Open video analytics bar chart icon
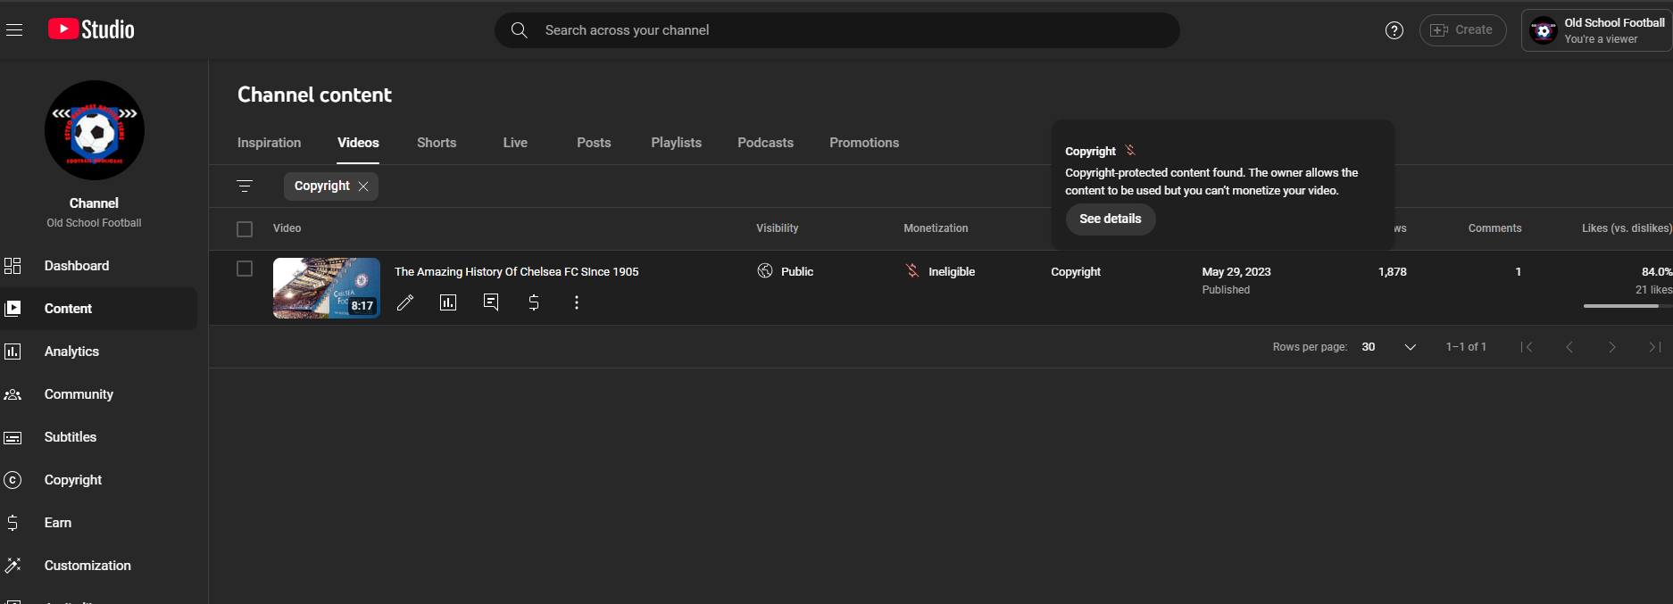This screenshot has height=604, width=1673. click(448, 302)
